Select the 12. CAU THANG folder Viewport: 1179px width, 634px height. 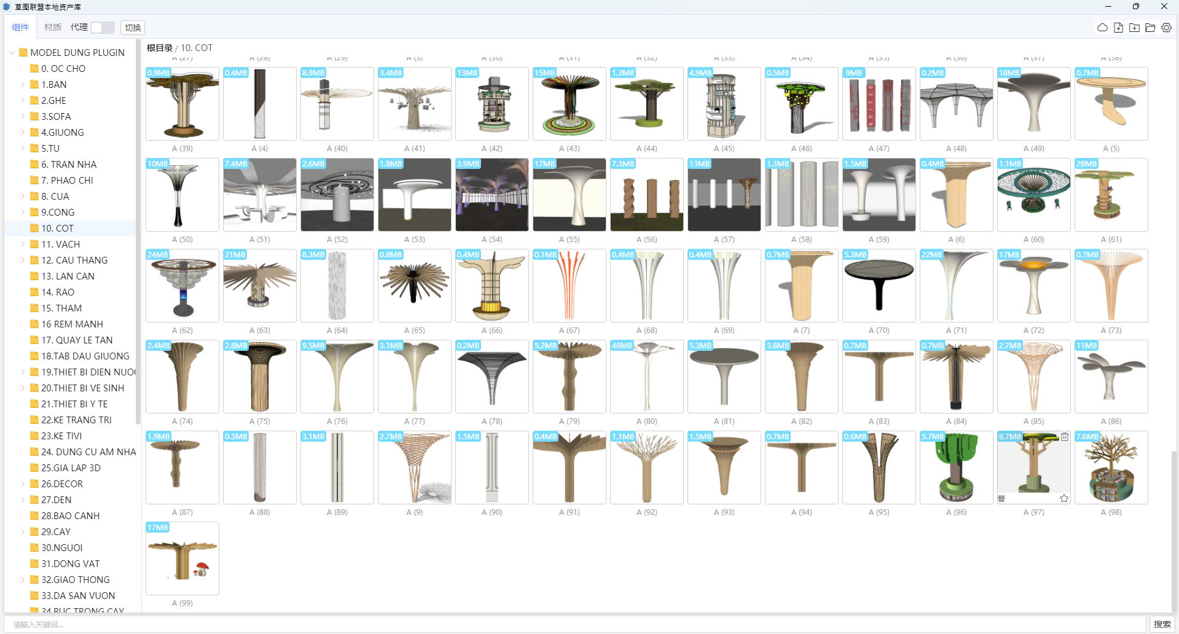[74, 260]
